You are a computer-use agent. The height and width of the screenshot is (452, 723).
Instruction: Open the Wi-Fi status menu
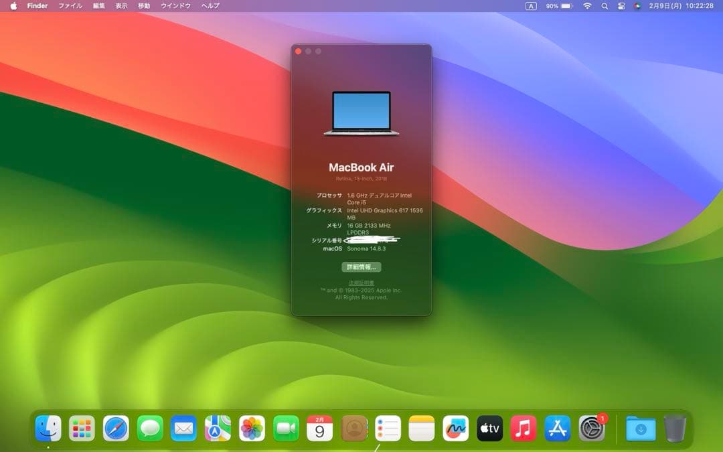click(x=588, y=5)
